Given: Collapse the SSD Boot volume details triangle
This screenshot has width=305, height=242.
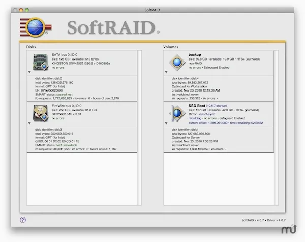Looking at the screenshot, I should tap(166, 123).
